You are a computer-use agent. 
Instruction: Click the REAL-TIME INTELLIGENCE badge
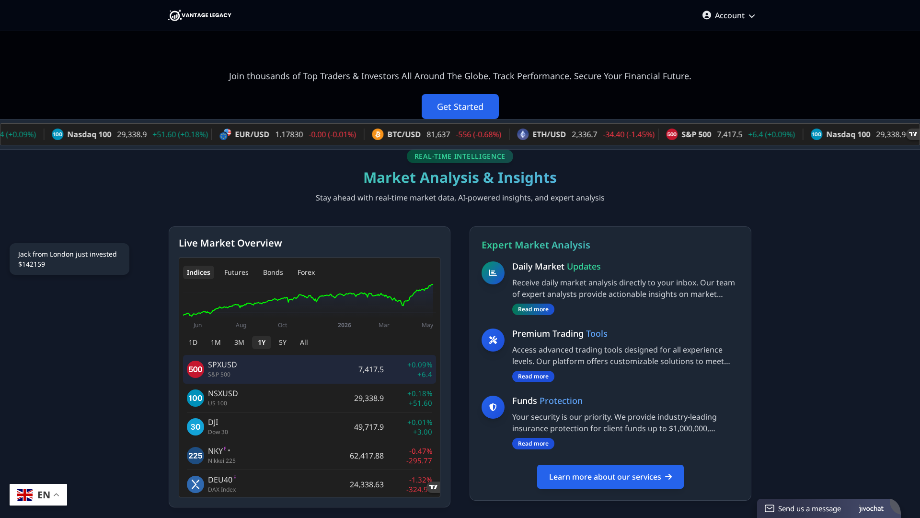click(460, 156)
